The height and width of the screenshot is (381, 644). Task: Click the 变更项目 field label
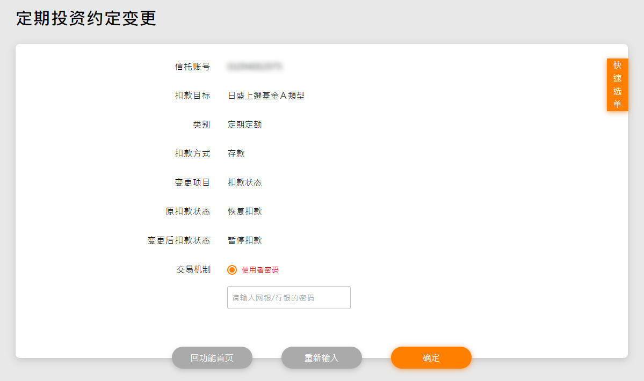[x=192, y=182]
